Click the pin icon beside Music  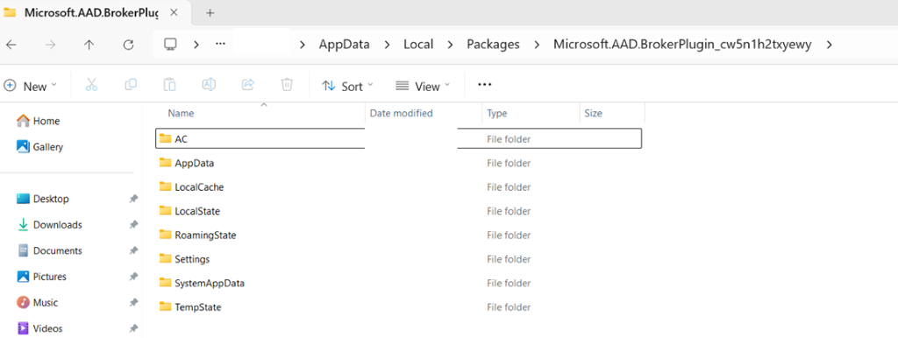133,302
